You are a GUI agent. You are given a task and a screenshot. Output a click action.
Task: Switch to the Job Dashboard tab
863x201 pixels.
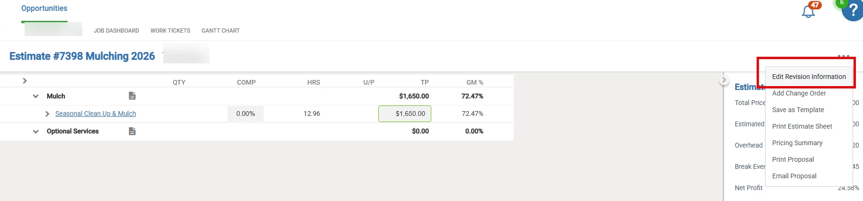[x=116, y=31]
